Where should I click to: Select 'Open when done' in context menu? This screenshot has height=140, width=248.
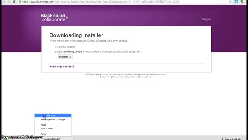point(53,116)
